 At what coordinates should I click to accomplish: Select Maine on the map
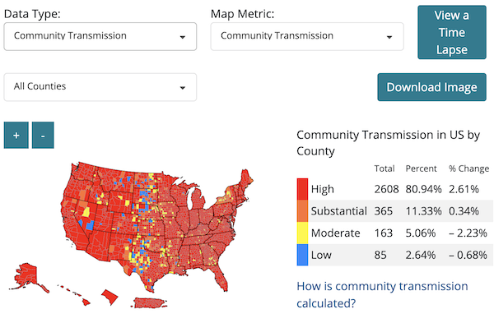pos(246,179)
